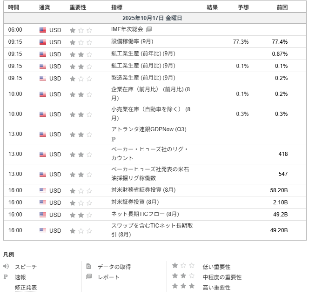Click the legend icon beside レポート
The height and width of the screenshot is (296, 309).
(x=89, y=277)
